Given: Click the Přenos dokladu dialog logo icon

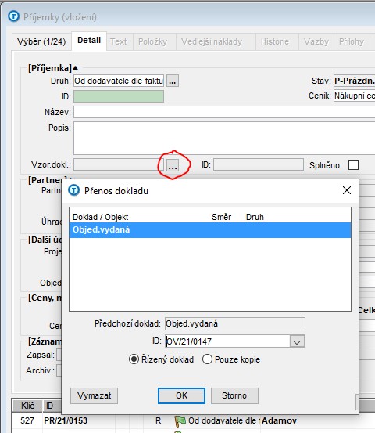Looking at the screenshot, I should (x=74, y=190).
